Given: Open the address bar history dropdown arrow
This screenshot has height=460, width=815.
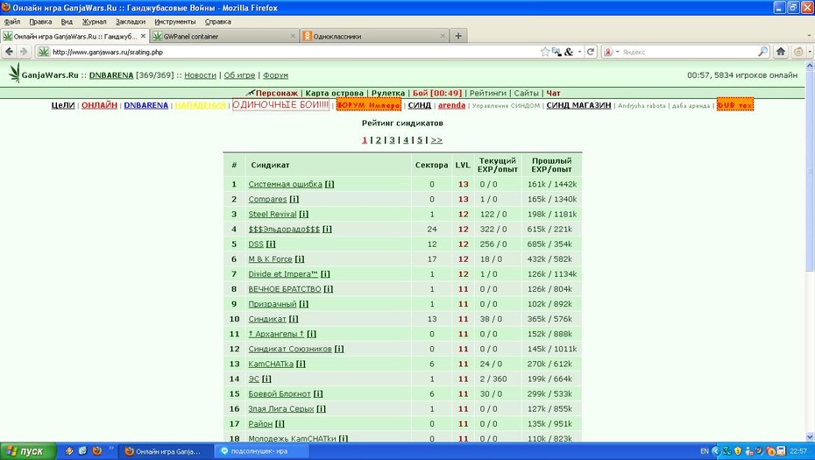Looking at the screenshot, I should click(x=579, y=52).
